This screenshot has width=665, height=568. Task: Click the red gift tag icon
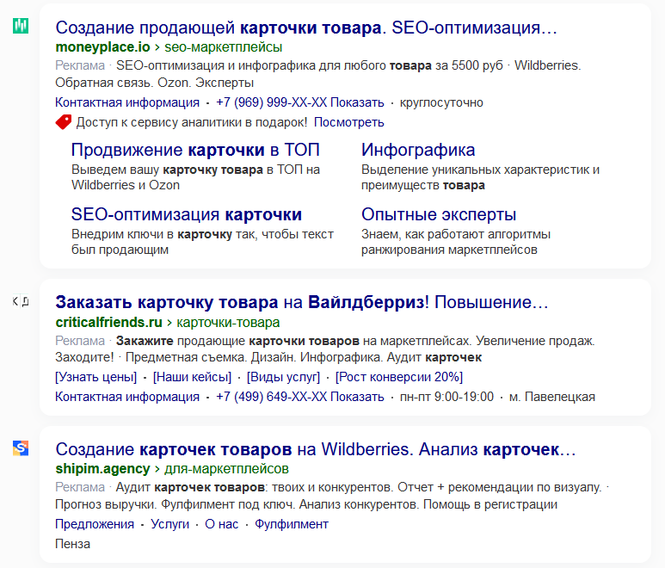63,122
